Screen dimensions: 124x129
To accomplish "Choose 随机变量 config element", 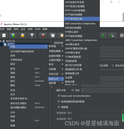I will pos(82,82).
